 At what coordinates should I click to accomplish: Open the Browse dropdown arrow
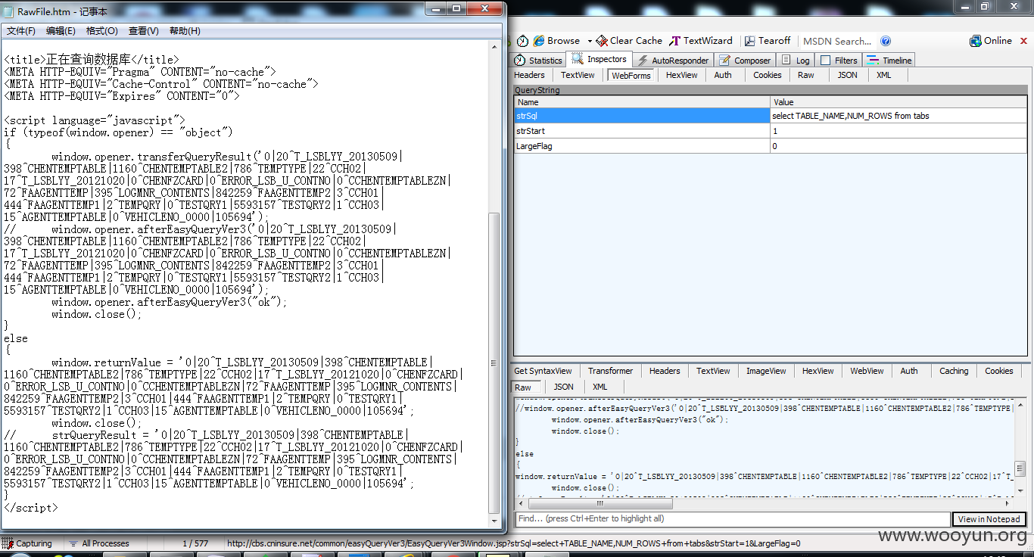point(590,41)
